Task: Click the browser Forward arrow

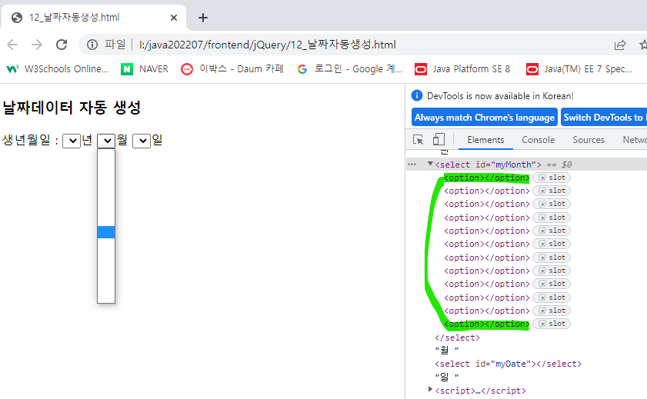Action: click(37, 45)
